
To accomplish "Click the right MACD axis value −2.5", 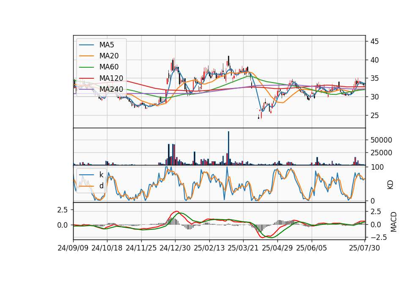I will [x=379, y=237].
